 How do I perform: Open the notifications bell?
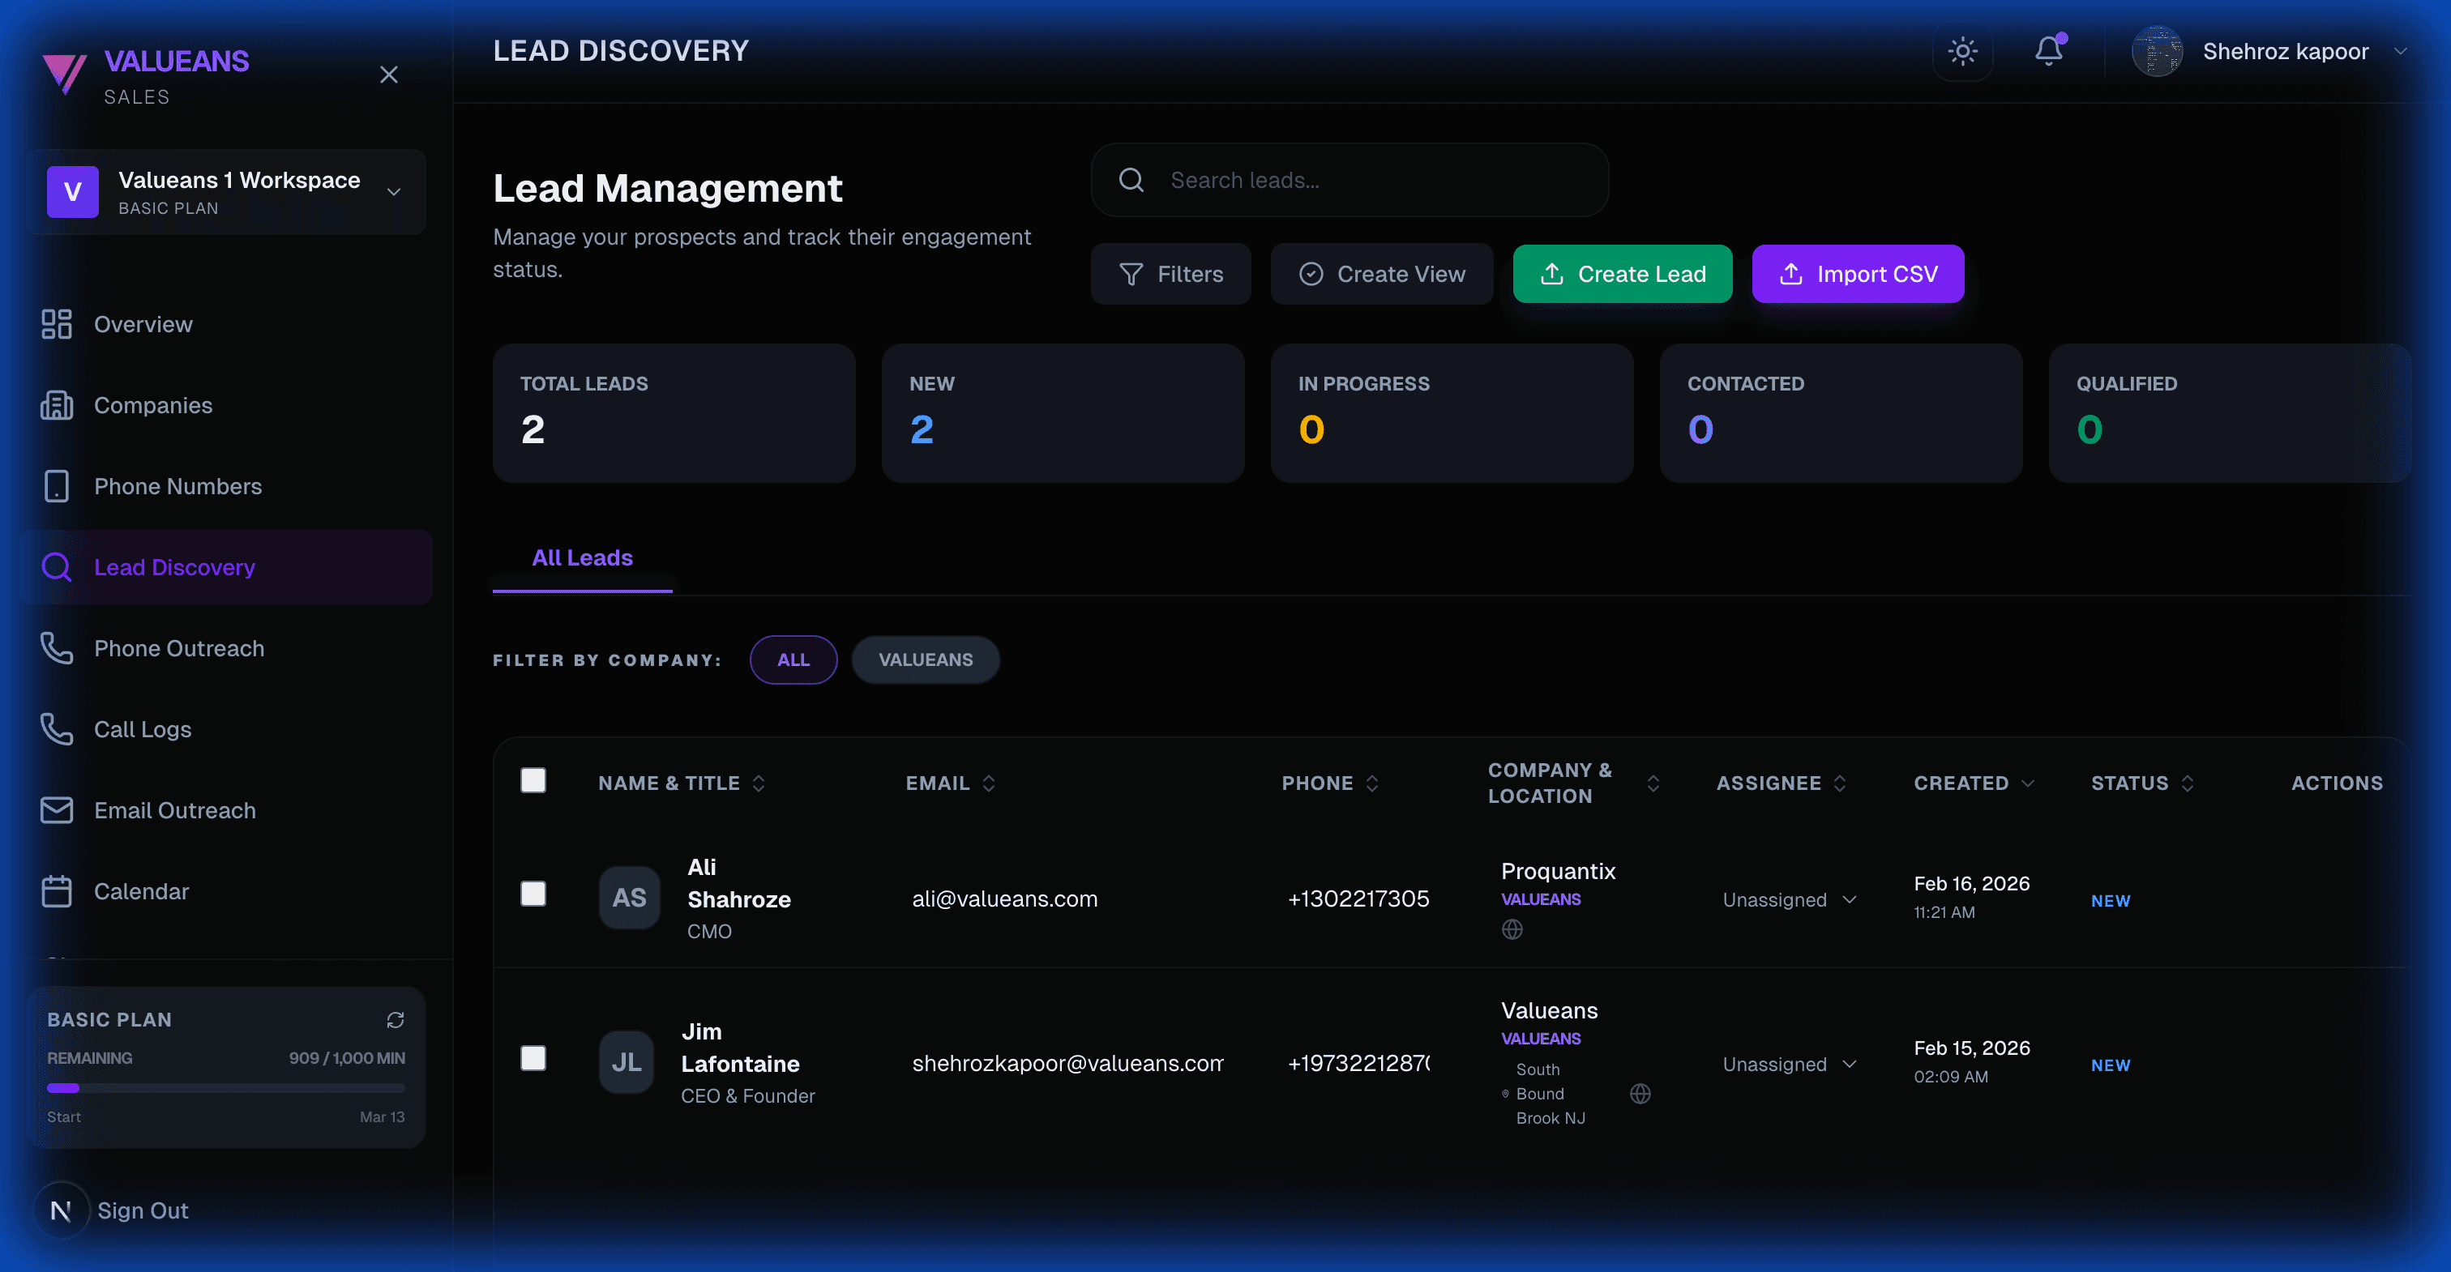click(x=2048, y=51)
